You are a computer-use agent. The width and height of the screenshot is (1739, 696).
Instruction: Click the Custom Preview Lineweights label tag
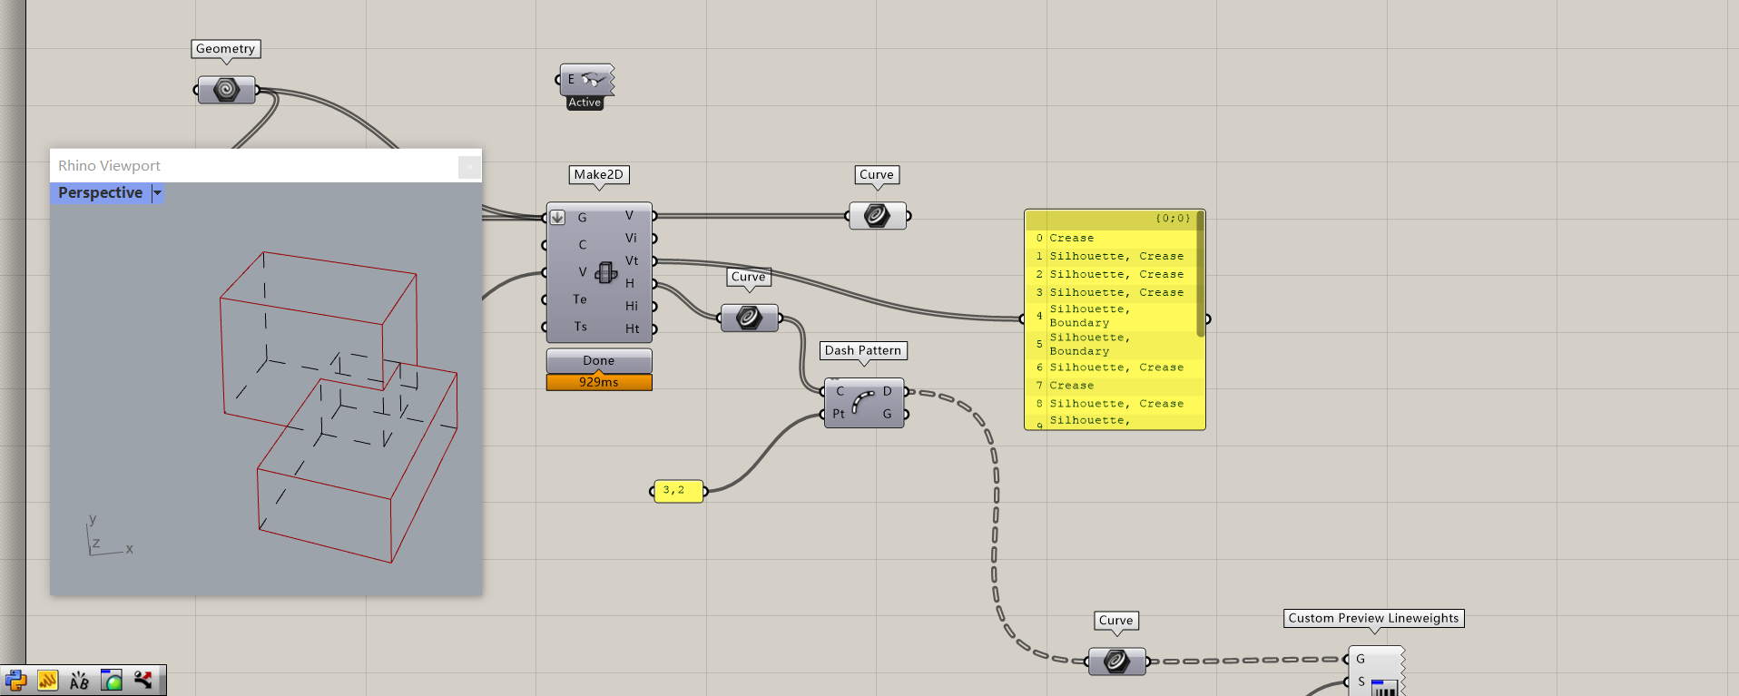tap(1373, 618)
